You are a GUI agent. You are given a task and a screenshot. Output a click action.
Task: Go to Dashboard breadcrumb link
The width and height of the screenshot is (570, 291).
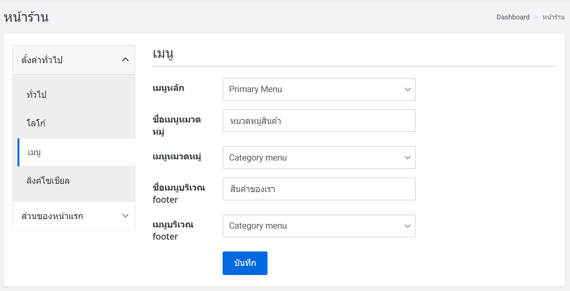click(513, 17)
